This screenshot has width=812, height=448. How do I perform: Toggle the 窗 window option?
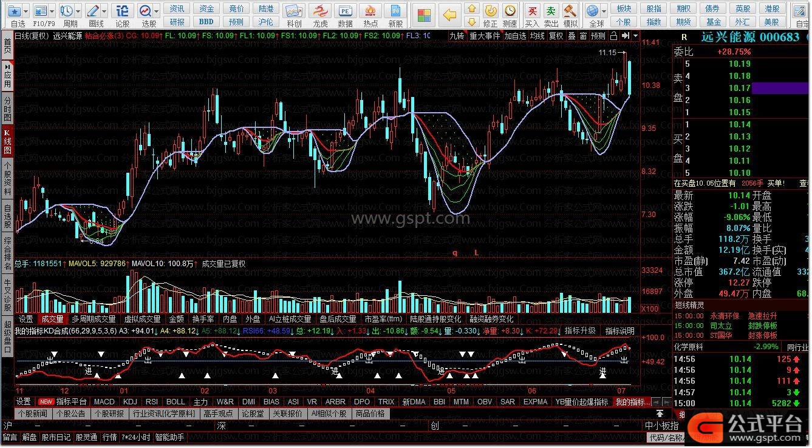coord(583,36)
